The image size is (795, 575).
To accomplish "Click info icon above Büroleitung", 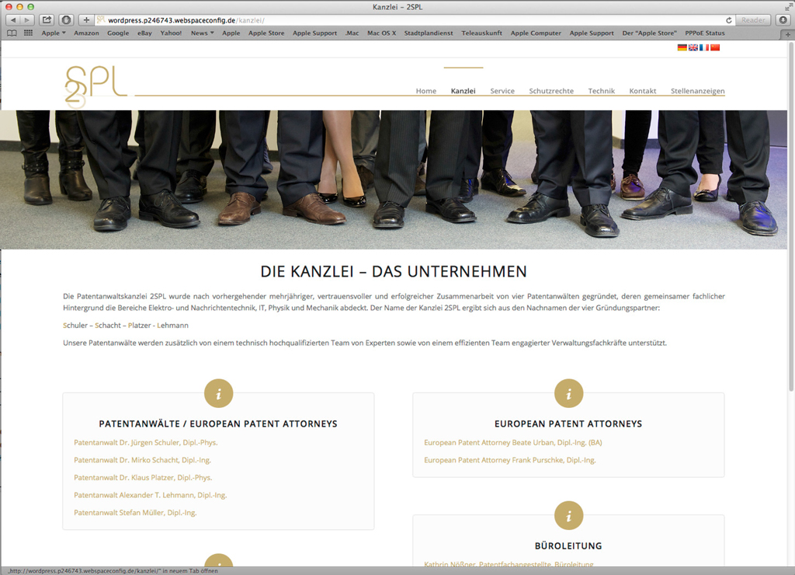I will click(568, 516).
